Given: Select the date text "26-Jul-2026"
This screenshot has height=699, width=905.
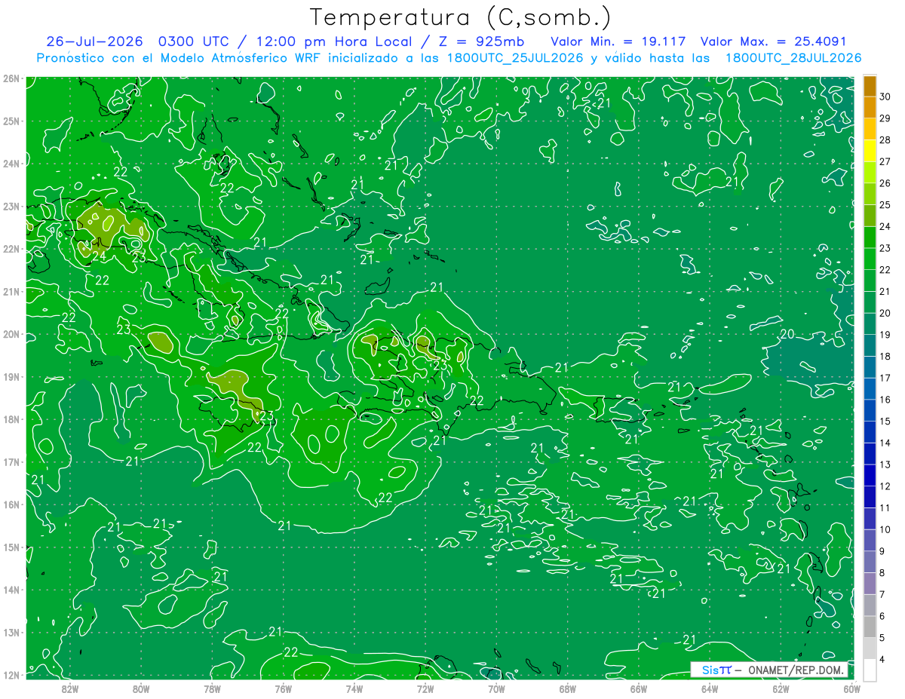Looking at the screenshot, I should click(x=95, y=41).
